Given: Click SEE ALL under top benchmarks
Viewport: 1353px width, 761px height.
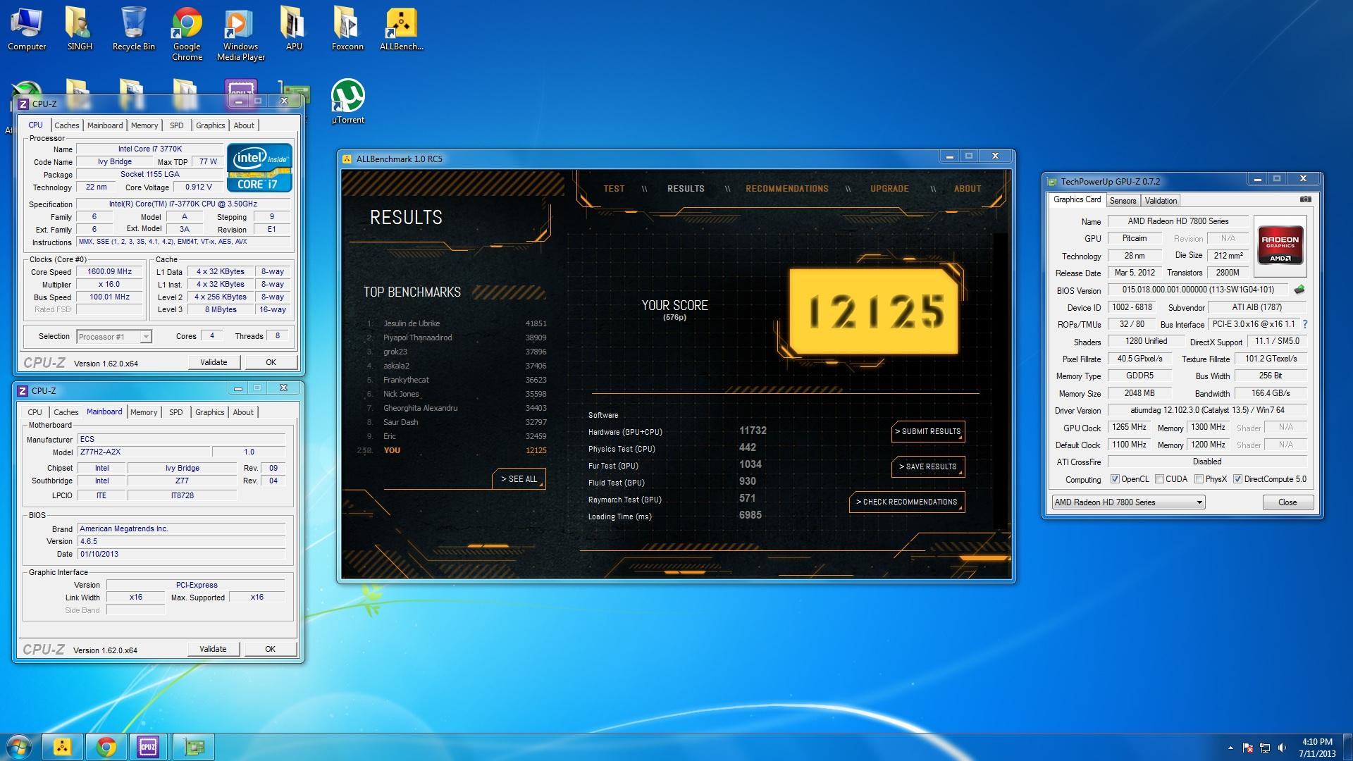Looking at the screenshot, I should tap(519, 479).
